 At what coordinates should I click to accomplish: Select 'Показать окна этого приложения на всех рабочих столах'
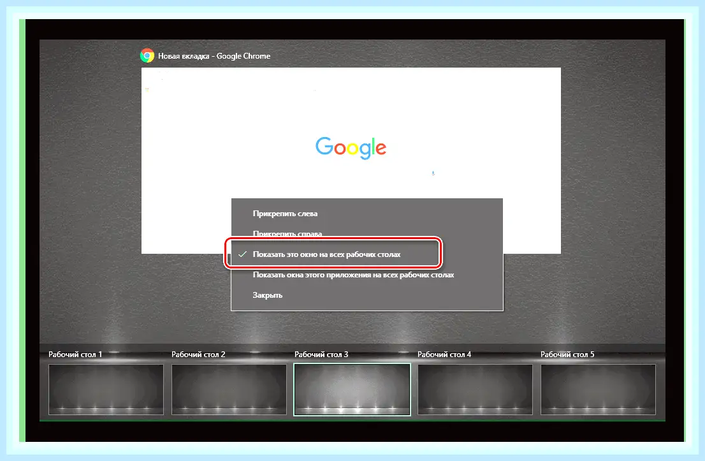point(367,275)
